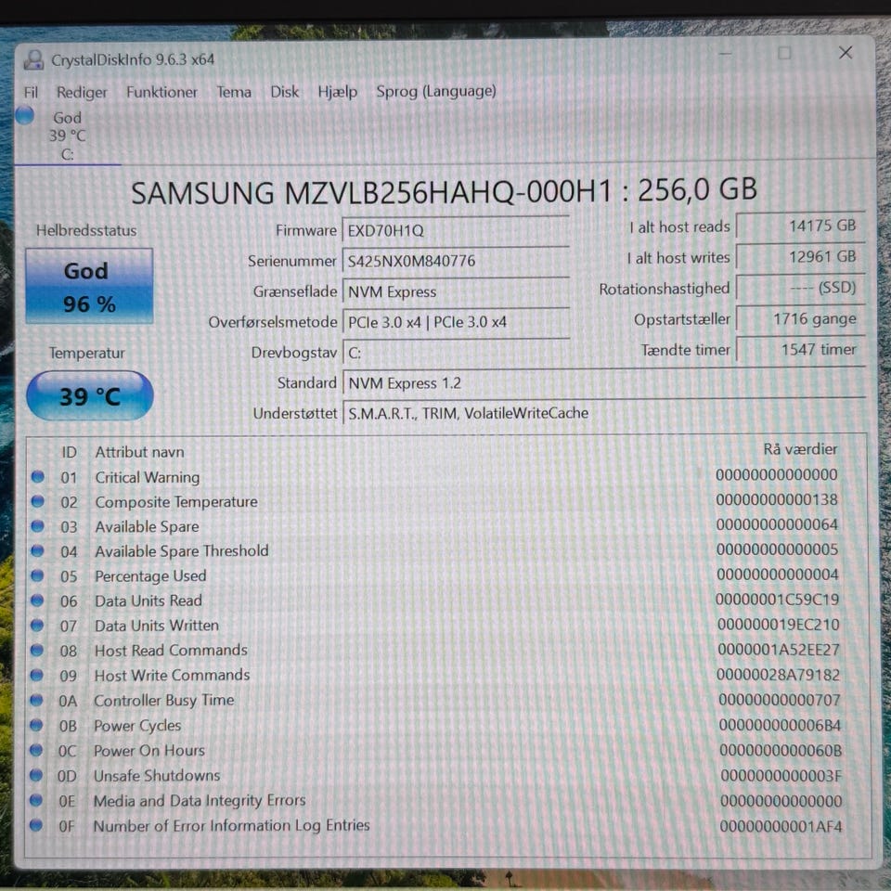The image size is (891, 891).
Task: Click the blue status circle for drive C:
Action: pyautogui.click(x=24, y=115)
